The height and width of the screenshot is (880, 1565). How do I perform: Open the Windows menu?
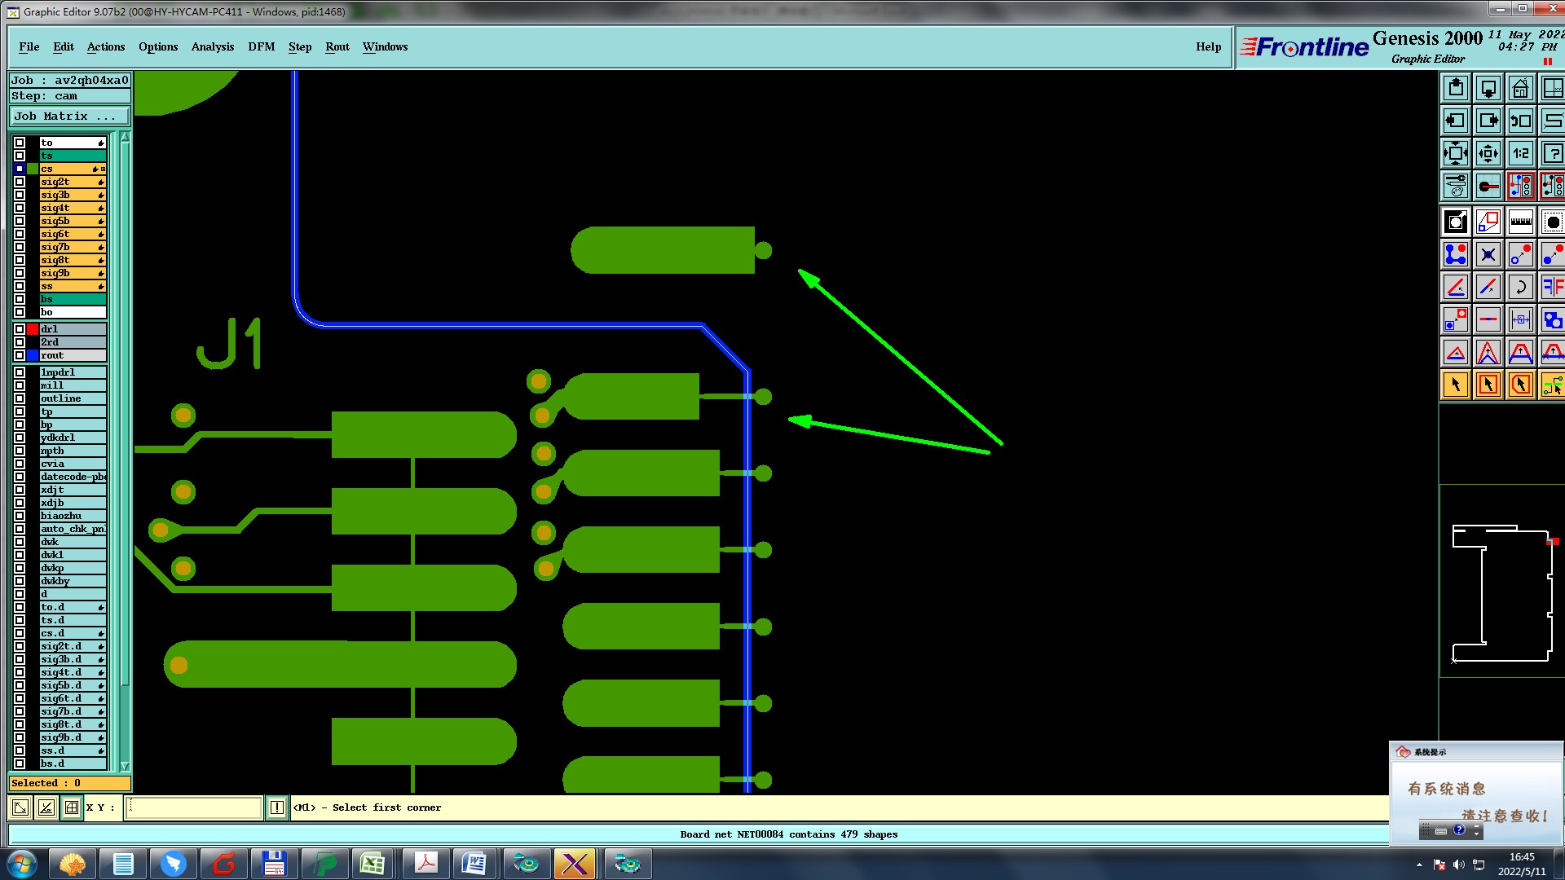coord(385,46)
